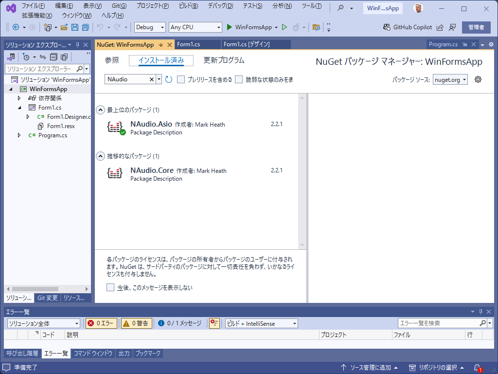Open GitHub Copilot from the toolbar

[x=408, y=27]
